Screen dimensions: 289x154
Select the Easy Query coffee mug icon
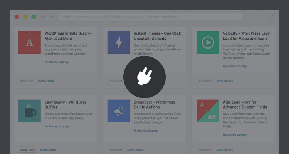click(30, 111)
